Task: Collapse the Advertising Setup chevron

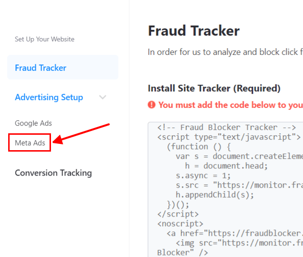Action: [x=102, y=97]
